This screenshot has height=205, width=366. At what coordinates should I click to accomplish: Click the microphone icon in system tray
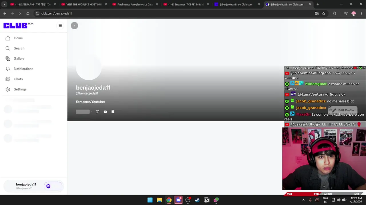tap(310, 200)
